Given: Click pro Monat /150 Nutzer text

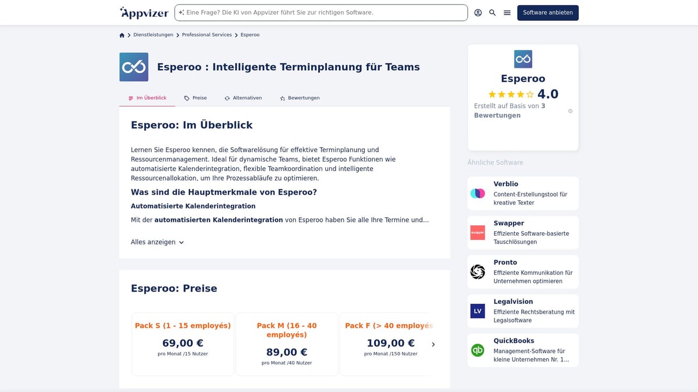Looking at the screenshot, I should point(390,354).
